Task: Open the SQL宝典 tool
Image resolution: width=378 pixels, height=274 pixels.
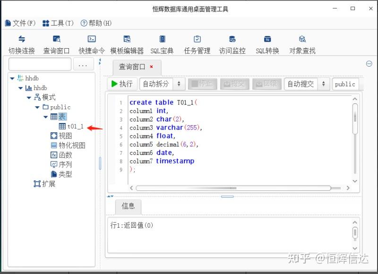Action: click(162, 45)
